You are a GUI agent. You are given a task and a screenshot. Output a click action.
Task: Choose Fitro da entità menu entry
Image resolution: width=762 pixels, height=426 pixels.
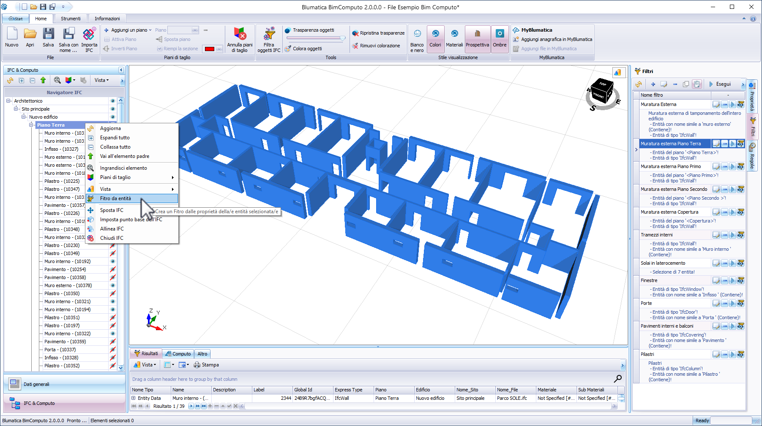tap(132, 198)
